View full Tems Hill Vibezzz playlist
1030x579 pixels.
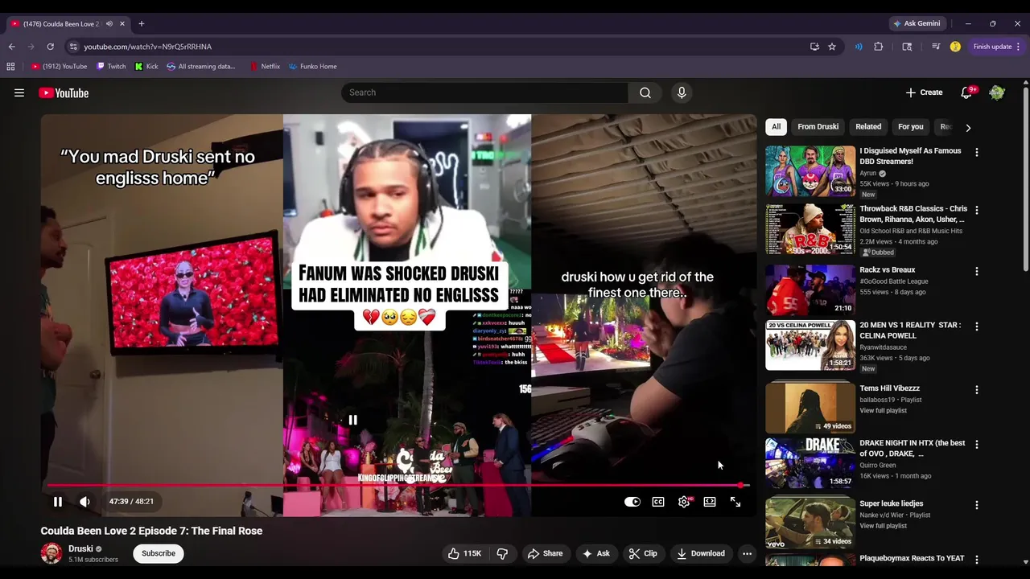click(883, 410)
